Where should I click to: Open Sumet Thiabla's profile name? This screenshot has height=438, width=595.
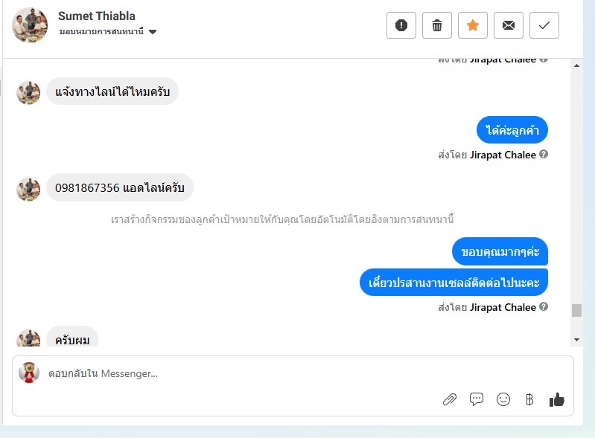tap(97, 16)
